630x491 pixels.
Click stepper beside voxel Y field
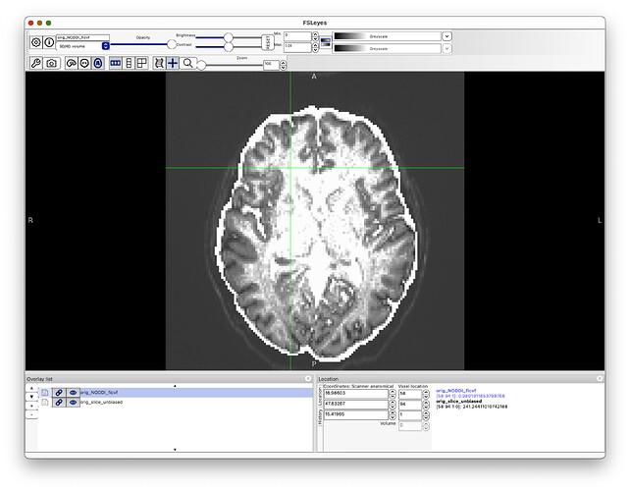click(x=426, y=405)
